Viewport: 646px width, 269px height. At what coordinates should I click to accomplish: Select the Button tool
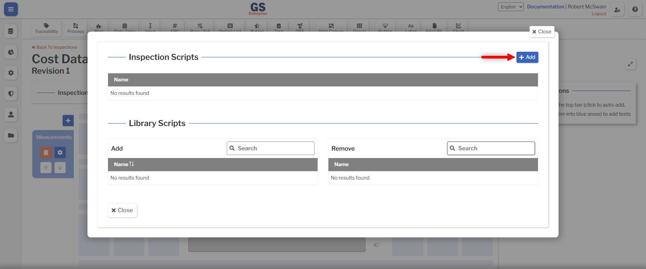coord(385,27)
